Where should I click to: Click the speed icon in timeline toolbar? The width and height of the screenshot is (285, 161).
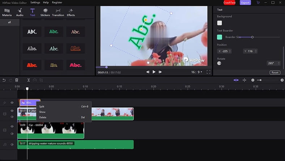[35, 80]
